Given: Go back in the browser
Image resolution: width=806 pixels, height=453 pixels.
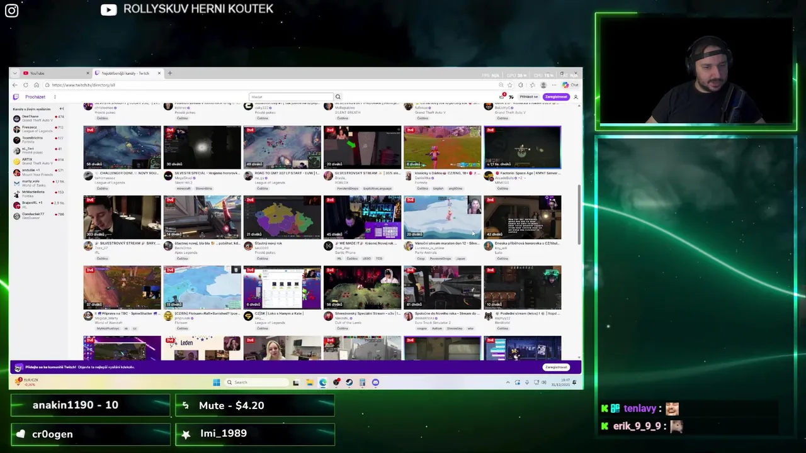Looking at the screenshot, I should pyautogui.click(x=15, y=85).
